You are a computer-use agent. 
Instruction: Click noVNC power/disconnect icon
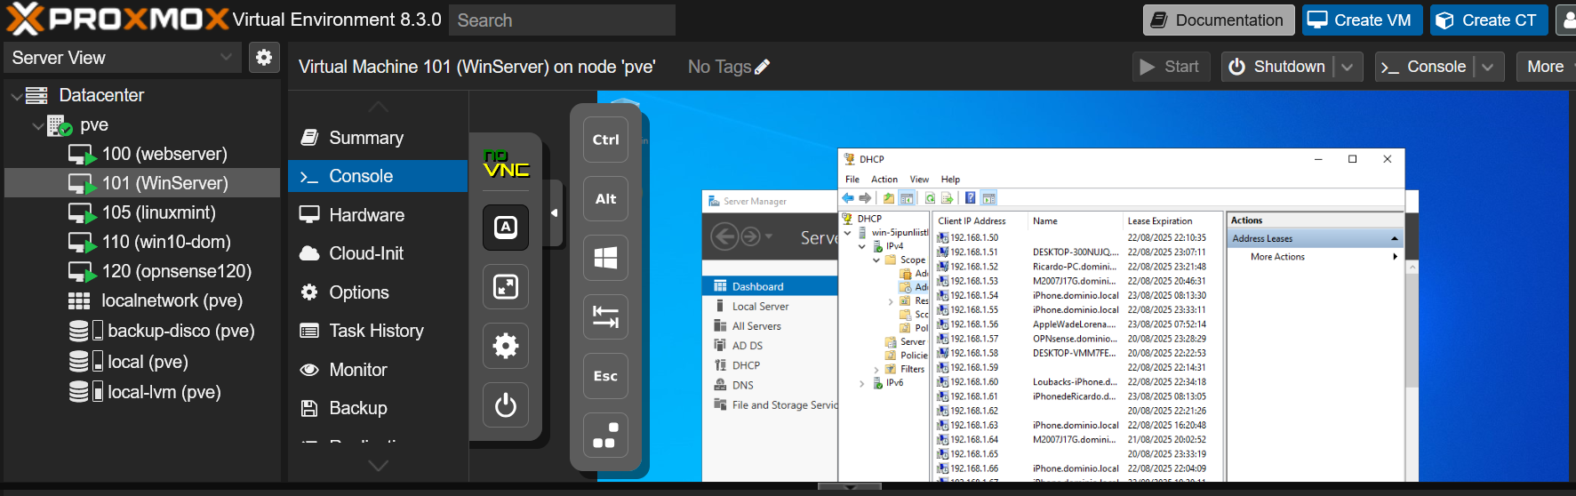coord(506,405)
